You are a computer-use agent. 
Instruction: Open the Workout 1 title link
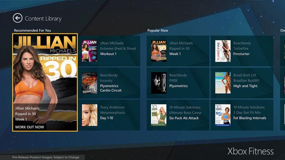(x=108, y=54)
